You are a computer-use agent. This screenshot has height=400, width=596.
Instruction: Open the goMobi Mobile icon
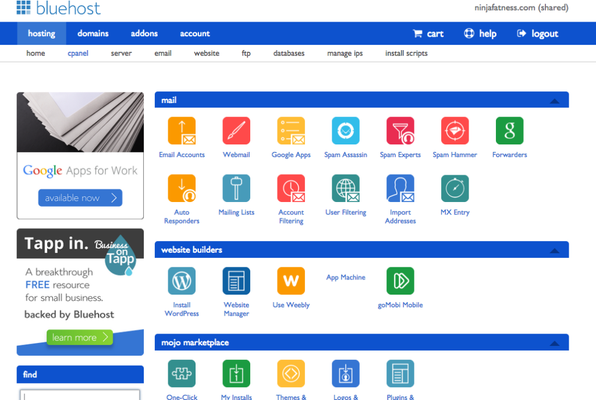coord(400,281)
